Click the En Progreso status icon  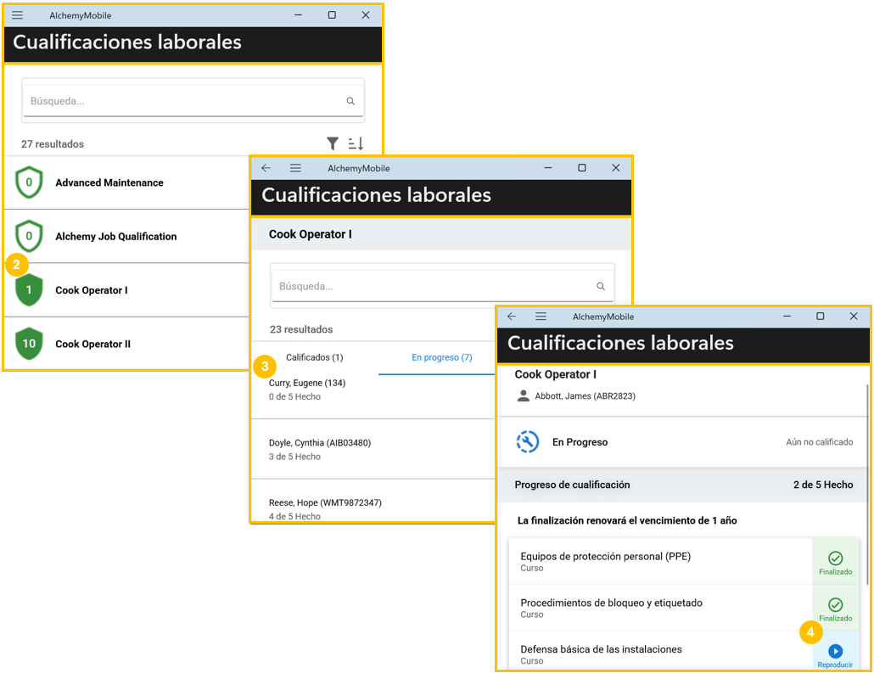pos(528,442)
